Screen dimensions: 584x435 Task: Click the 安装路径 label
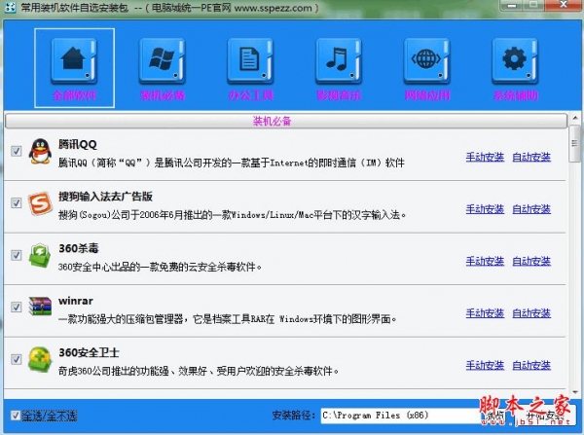294,416
